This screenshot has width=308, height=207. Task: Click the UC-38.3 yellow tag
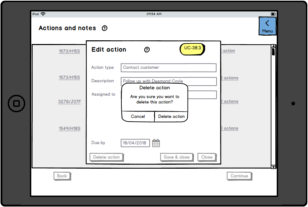(192, 49)
